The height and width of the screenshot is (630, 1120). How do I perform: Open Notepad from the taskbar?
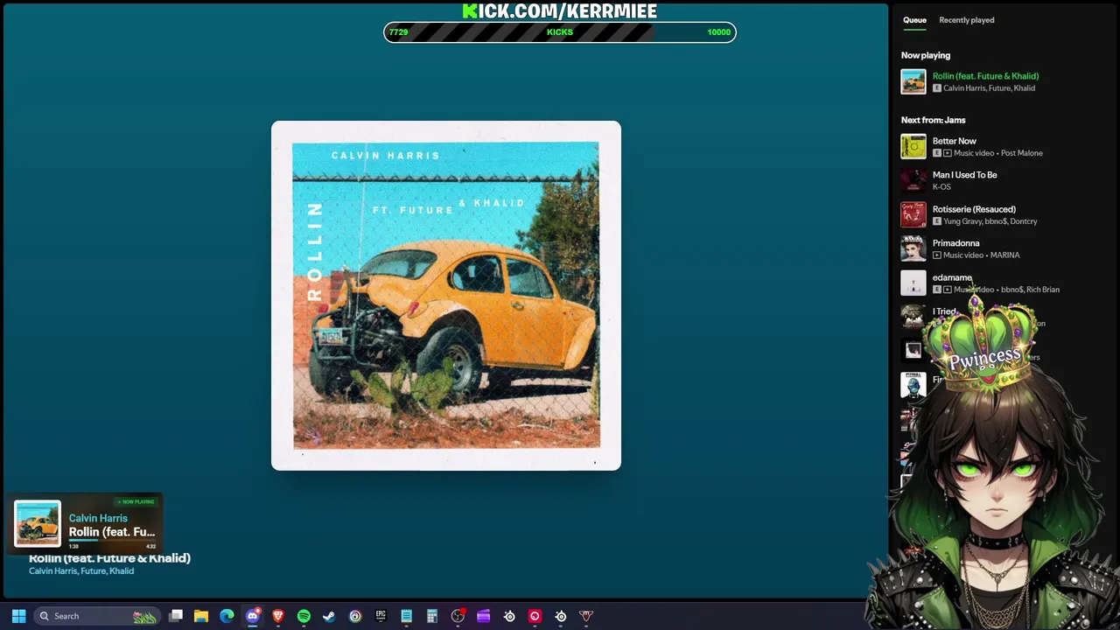point(406,616)
